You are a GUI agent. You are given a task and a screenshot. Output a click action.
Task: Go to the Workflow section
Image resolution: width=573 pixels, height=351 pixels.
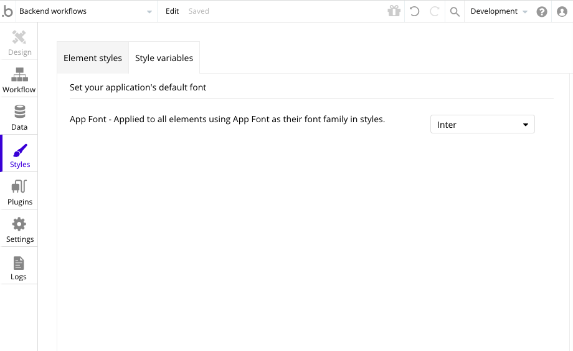pos(19,79)
